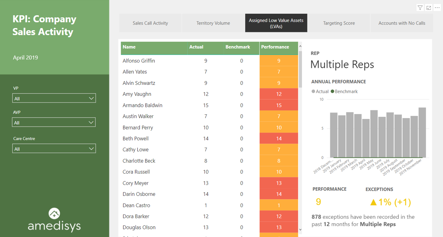Click Armando Baldwin's red performance cell
The image size is (443, 237).
point(278,105)
